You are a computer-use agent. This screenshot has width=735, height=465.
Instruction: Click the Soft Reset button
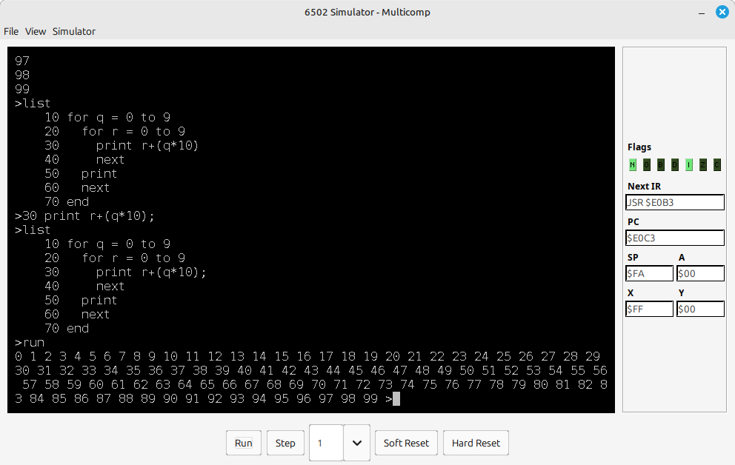(x=406, y=443)
